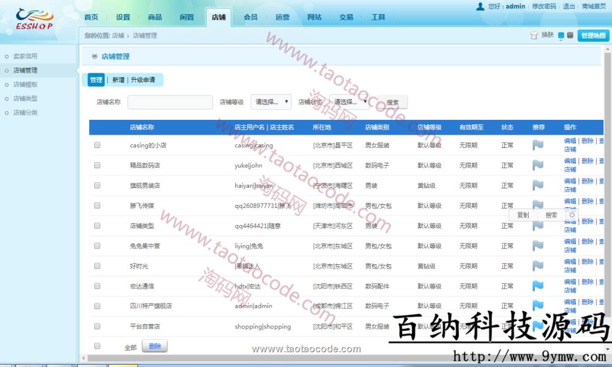This screenshot has height=367, width=612.
Task: Open the 会员 navigation menu
Action: click(x=250, y=17)
